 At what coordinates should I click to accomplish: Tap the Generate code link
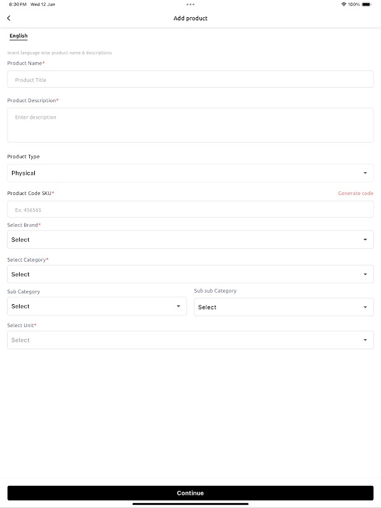[356, 193]
